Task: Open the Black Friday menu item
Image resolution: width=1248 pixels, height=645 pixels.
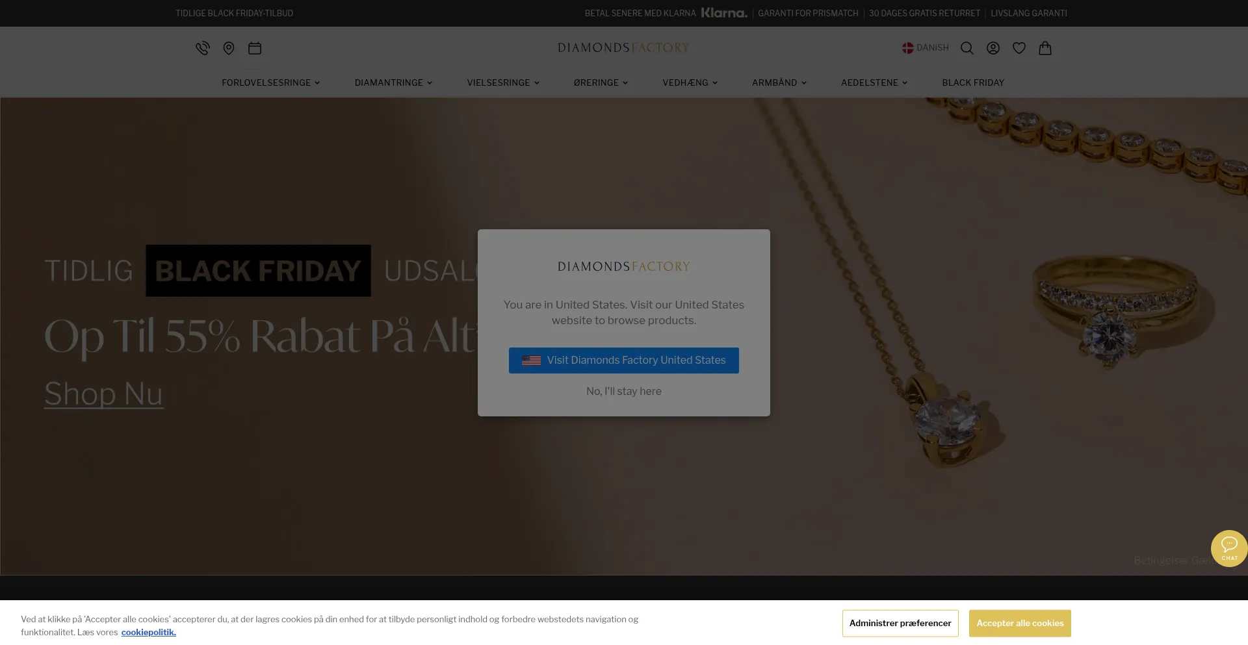Action: (973, 82)
